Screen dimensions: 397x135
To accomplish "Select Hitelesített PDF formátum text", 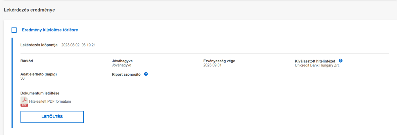I will [x=50, y=101].
